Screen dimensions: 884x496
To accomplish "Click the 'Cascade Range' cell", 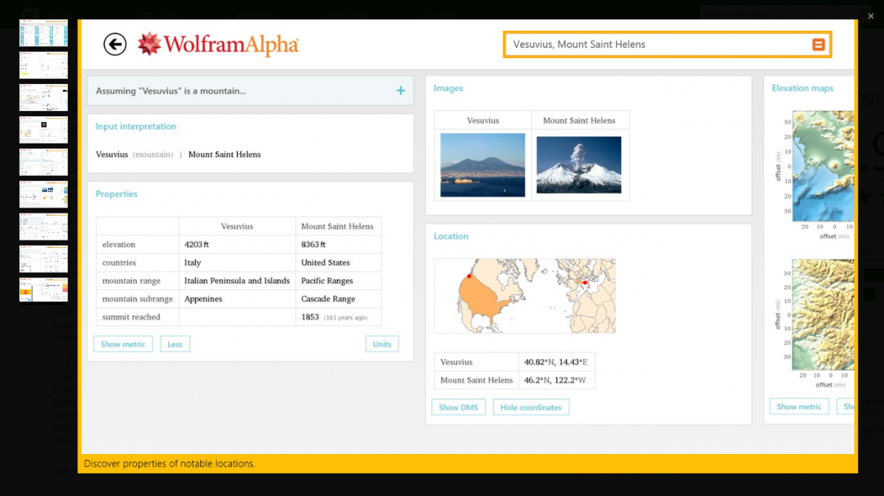I will pos(329,299).
